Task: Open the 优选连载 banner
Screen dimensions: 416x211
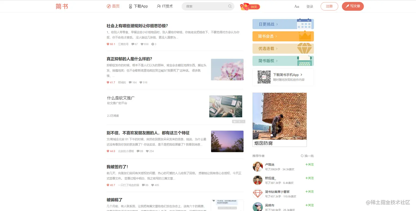Action: click(283, 49)
